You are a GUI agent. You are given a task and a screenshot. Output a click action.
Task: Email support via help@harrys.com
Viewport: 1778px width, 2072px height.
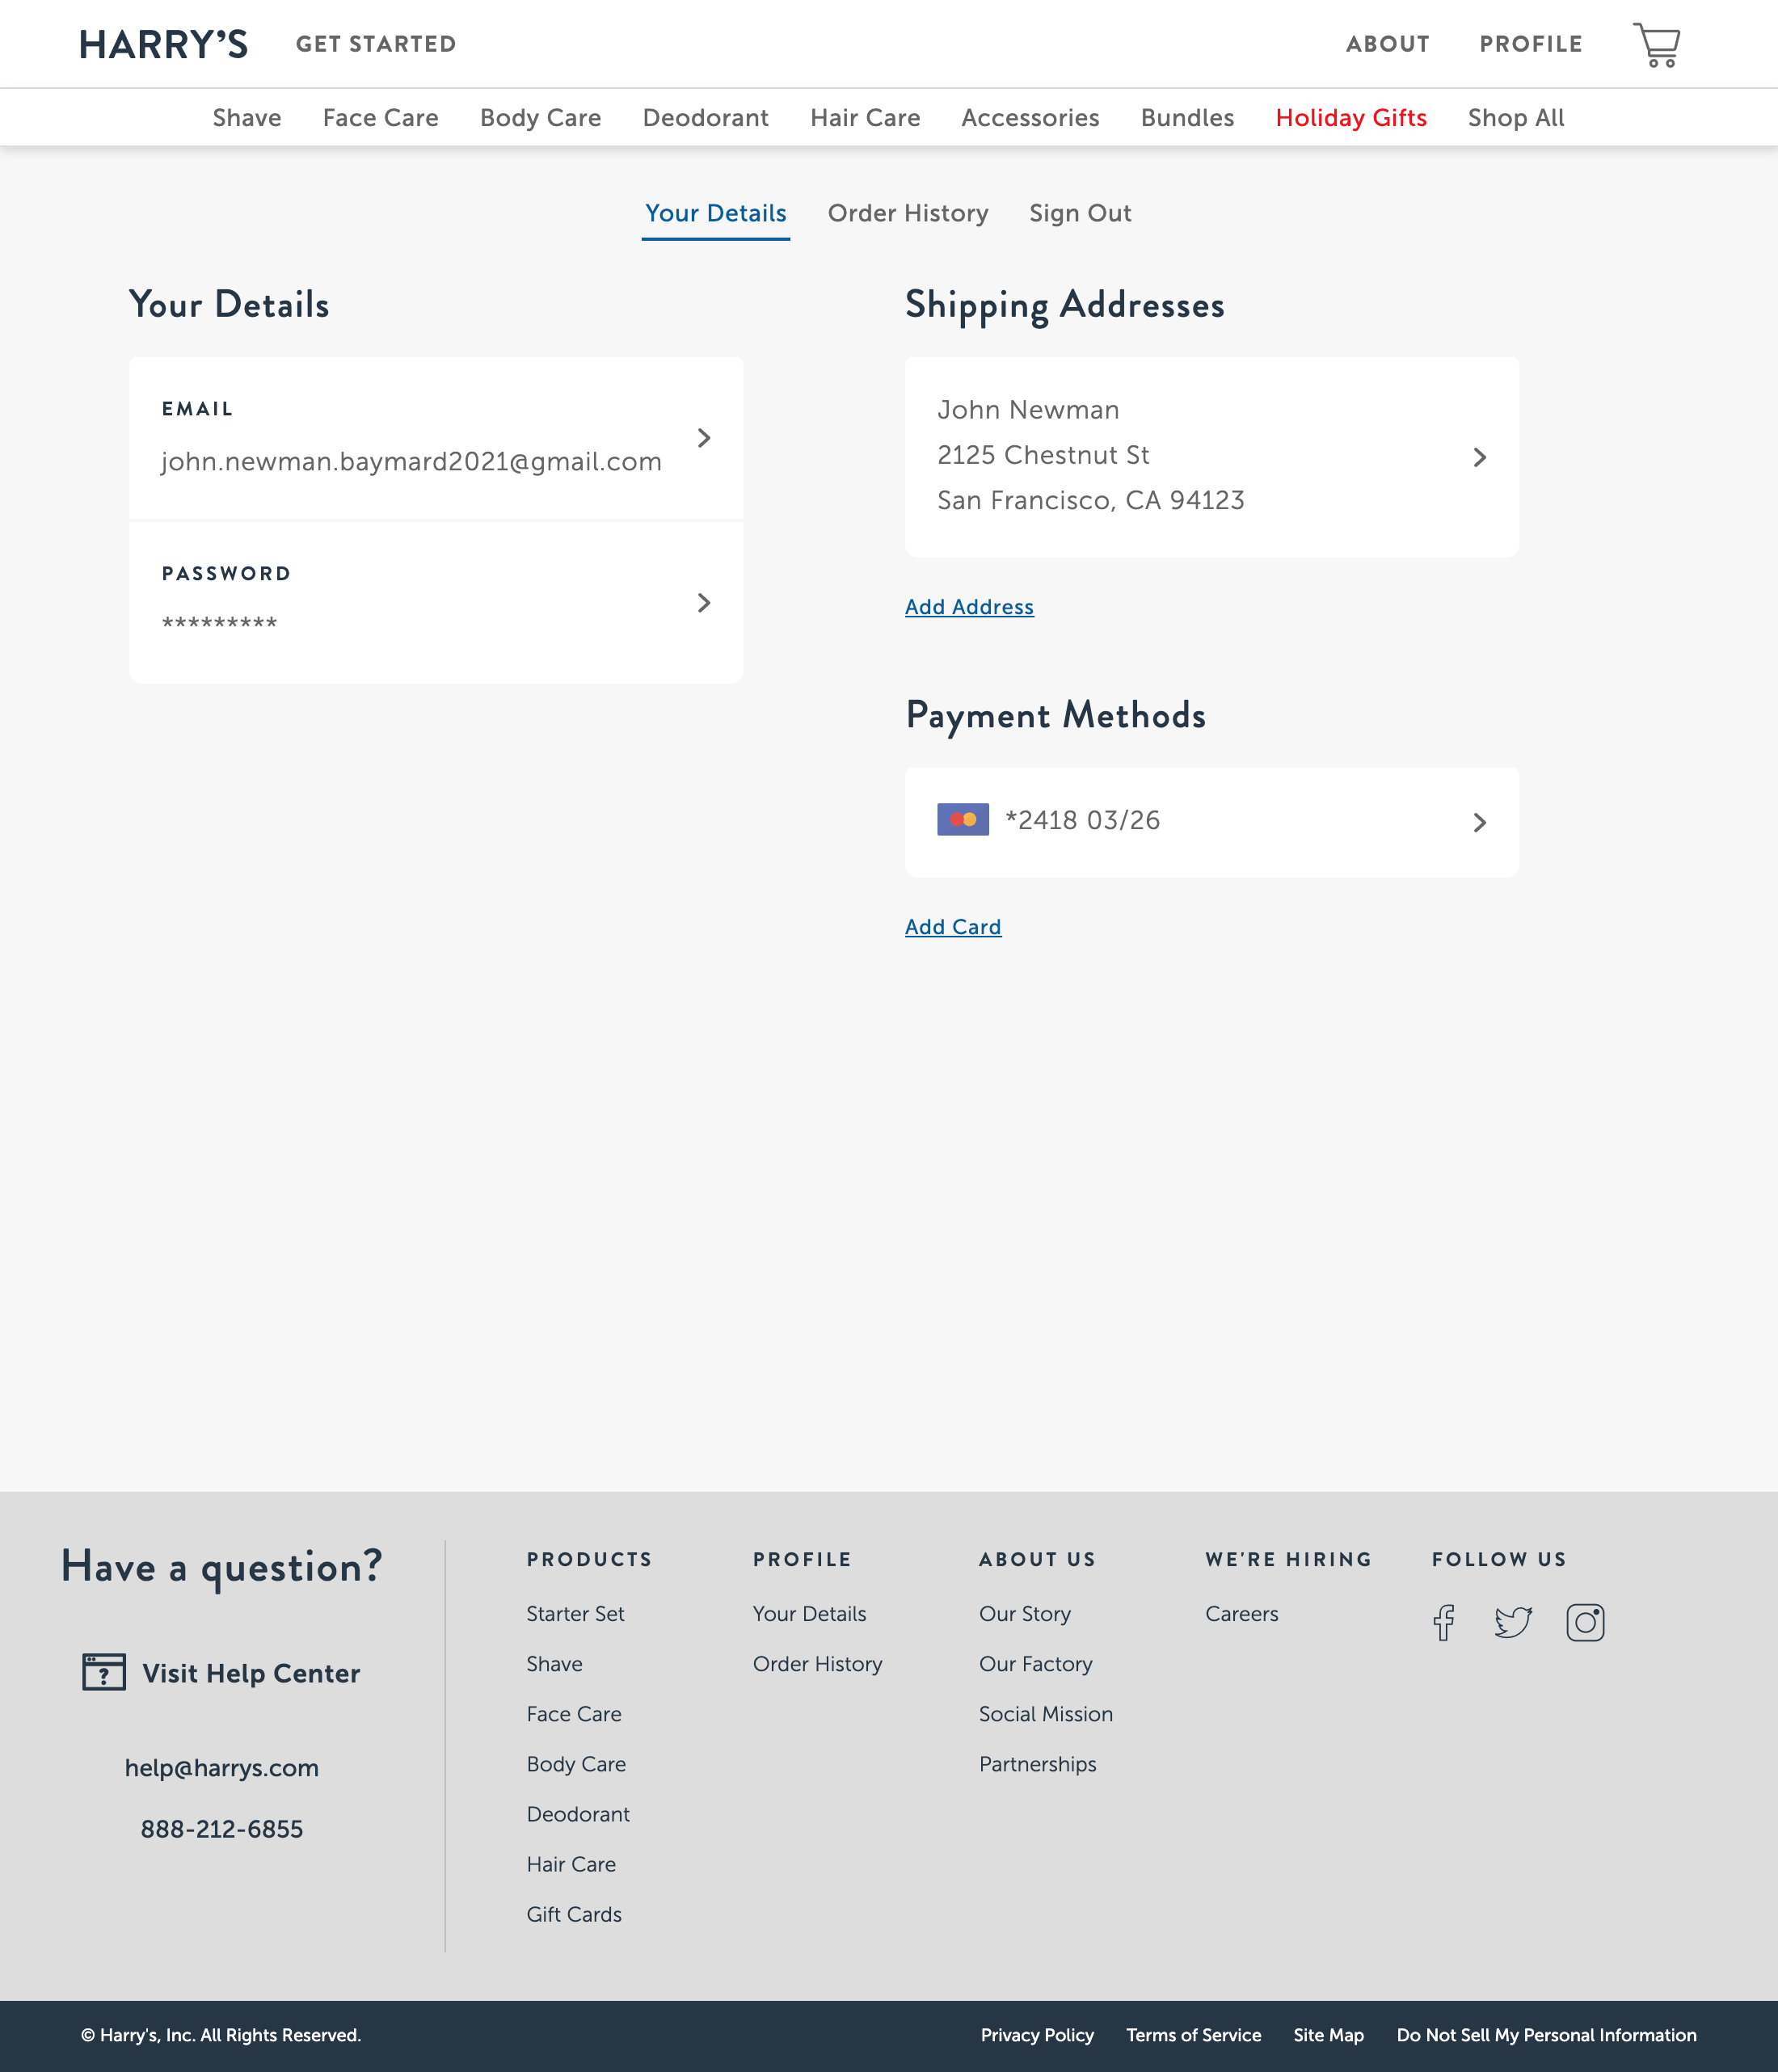tap(222, 1768)
